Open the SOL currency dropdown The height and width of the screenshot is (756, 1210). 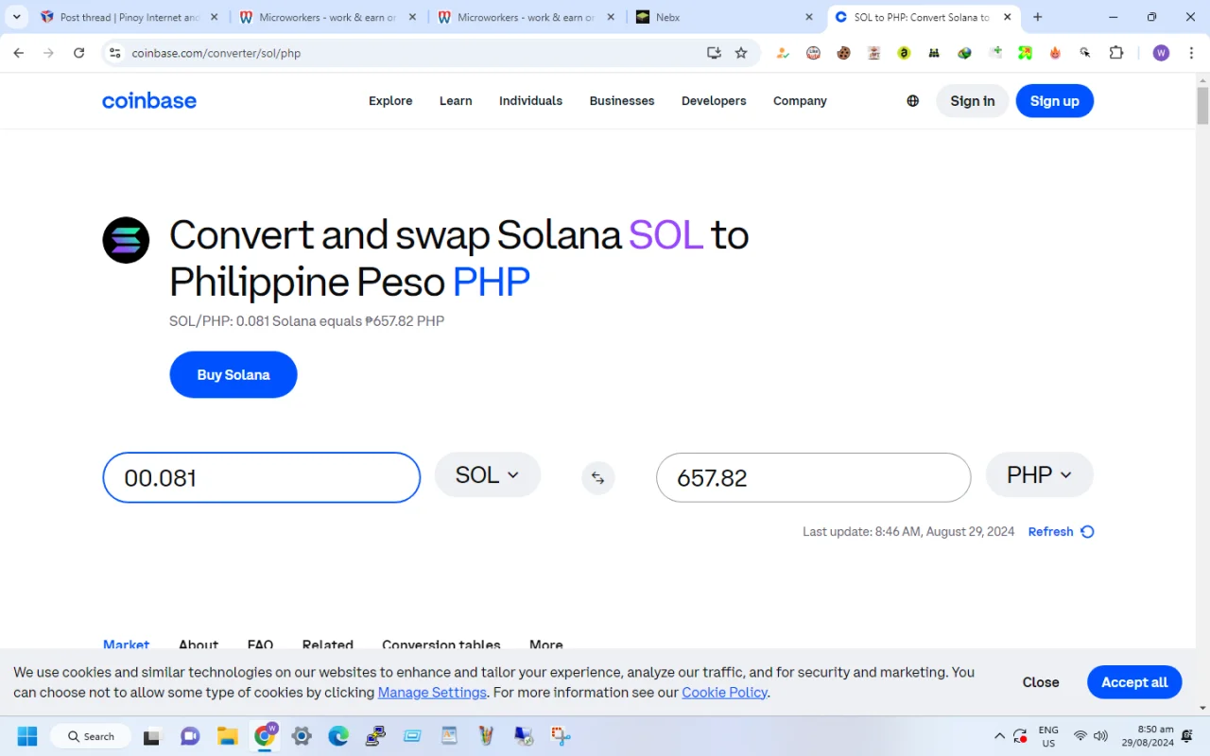[x=488, y=475]
